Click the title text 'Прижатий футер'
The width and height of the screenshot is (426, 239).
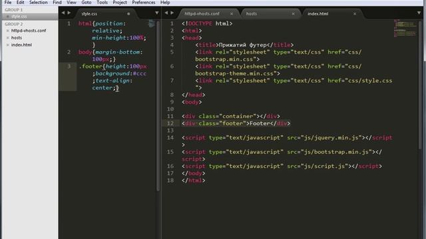coord(242,45)
